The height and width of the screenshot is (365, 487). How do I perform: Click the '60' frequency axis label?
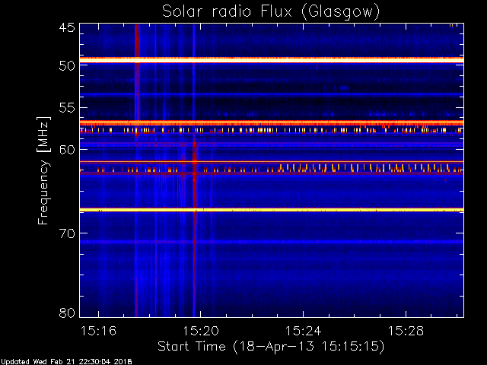click(67, 149)
